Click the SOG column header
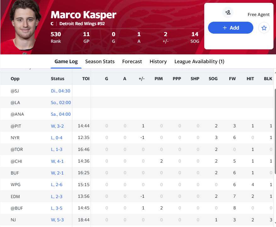276x227 pixels. (x=213, y=79)
